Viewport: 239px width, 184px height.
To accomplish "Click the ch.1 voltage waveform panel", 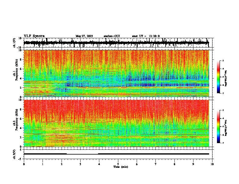I will click(118, 43).
